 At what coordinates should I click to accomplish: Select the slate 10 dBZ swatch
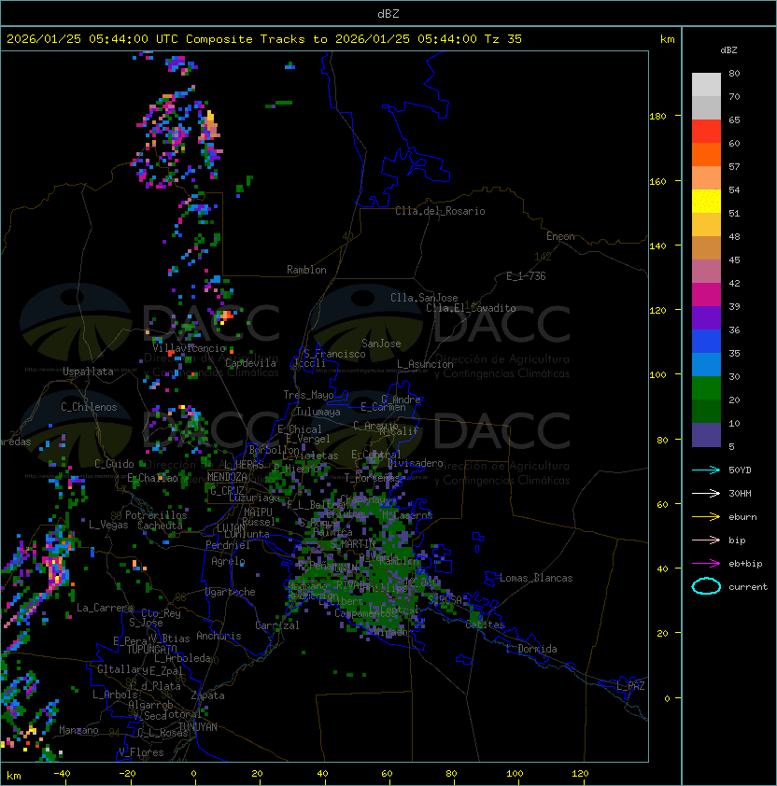click(x=706, y=435)
